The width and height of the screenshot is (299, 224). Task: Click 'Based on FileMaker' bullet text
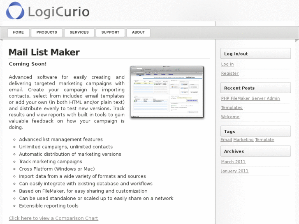[83, 191]
